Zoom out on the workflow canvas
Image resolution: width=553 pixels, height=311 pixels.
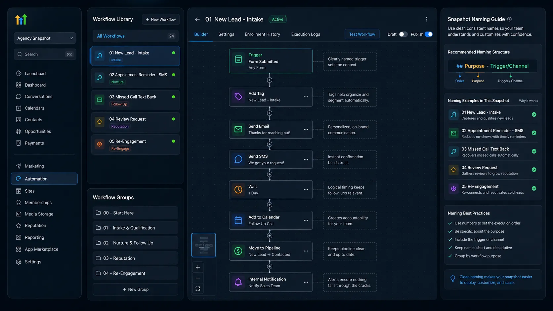pos(198,278)
